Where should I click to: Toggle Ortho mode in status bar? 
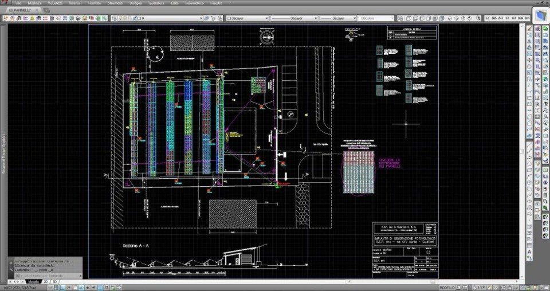pyautogui.click(x=62, y=288)
